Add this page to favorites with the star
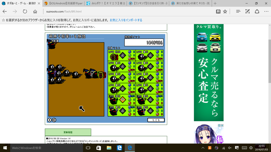Viewport: 271px width, 152px height. [x=225, y=12]
